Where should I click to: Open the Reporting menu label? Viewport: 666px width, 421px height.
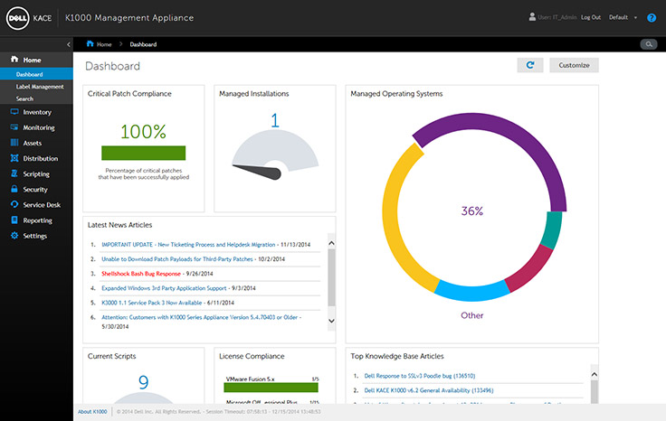[x=37, y=220]
